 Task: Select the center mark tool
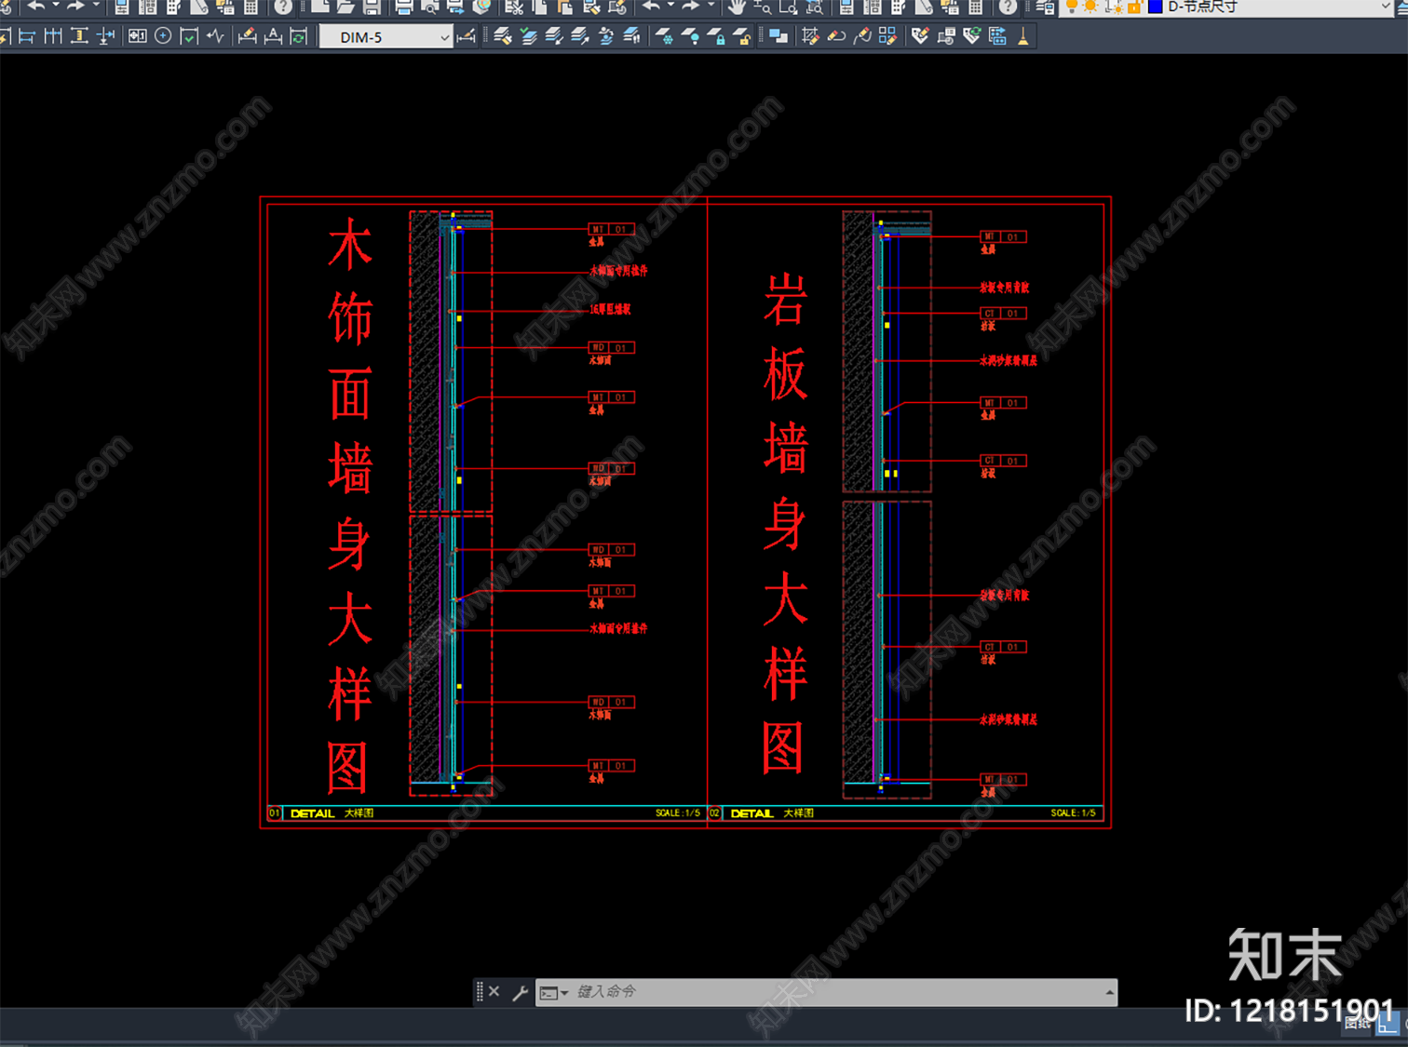163,36
